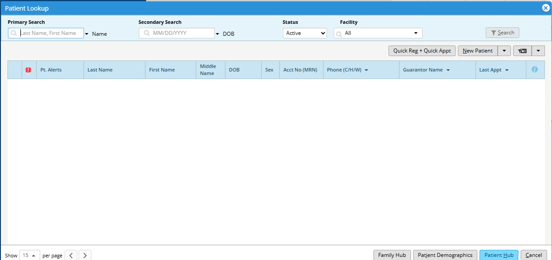Open the Primary Search type dropdown arrow
The width and height of the screenshot is (552, 260).
tap(87, 34)
